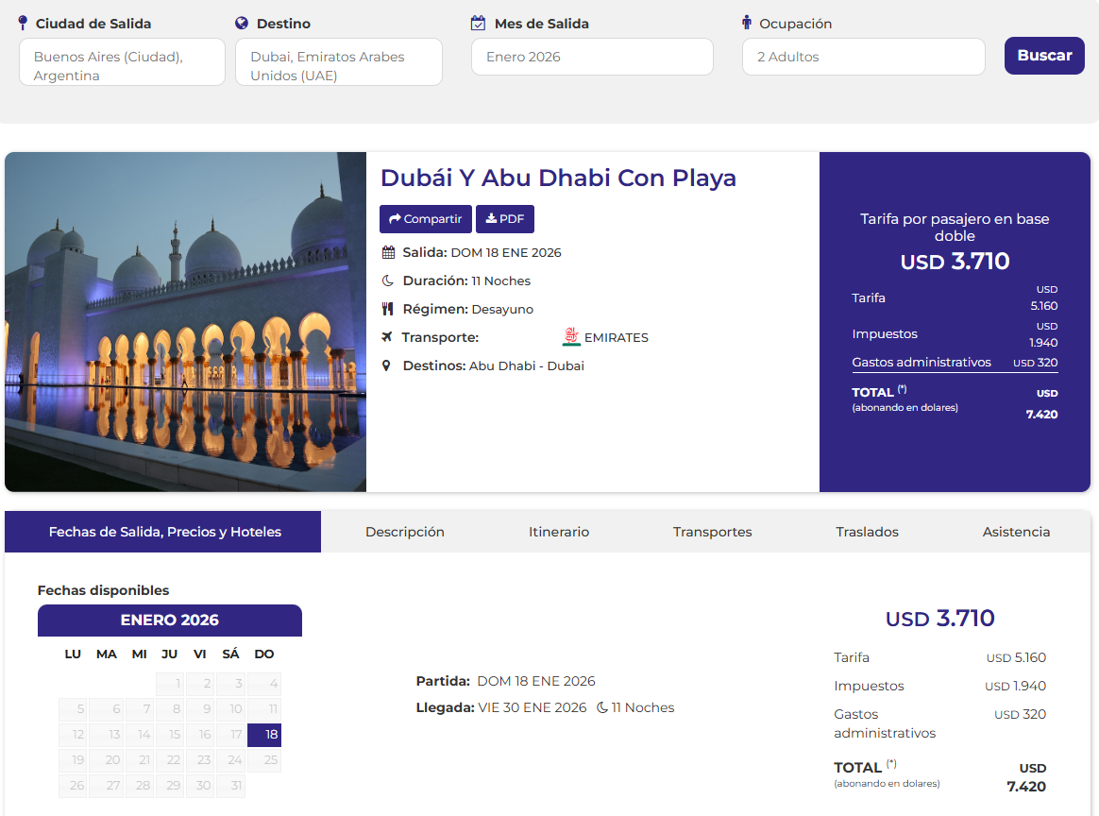This screenshot has width=1099, height=816.
Task: Open the Destino selector with Dubai
Action: pos(338,62)
